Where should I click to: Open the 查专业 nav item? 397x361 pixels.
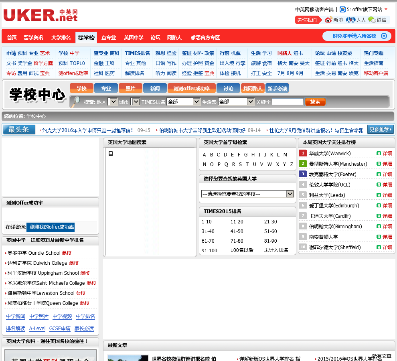pyautogui.click(x=109, y=37)
